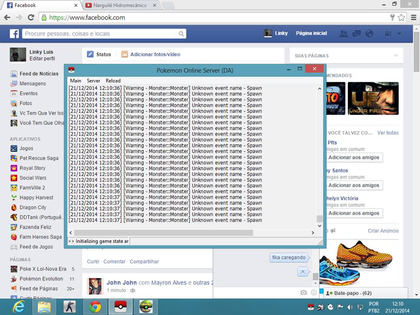This screenshot has height=315, width=420.
Task: Open the privacy shortcuts icon
Action: [x=388, y=34]
